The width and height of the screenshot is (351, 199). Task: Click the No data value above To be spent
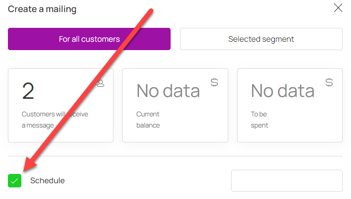[x=283, y=91]
